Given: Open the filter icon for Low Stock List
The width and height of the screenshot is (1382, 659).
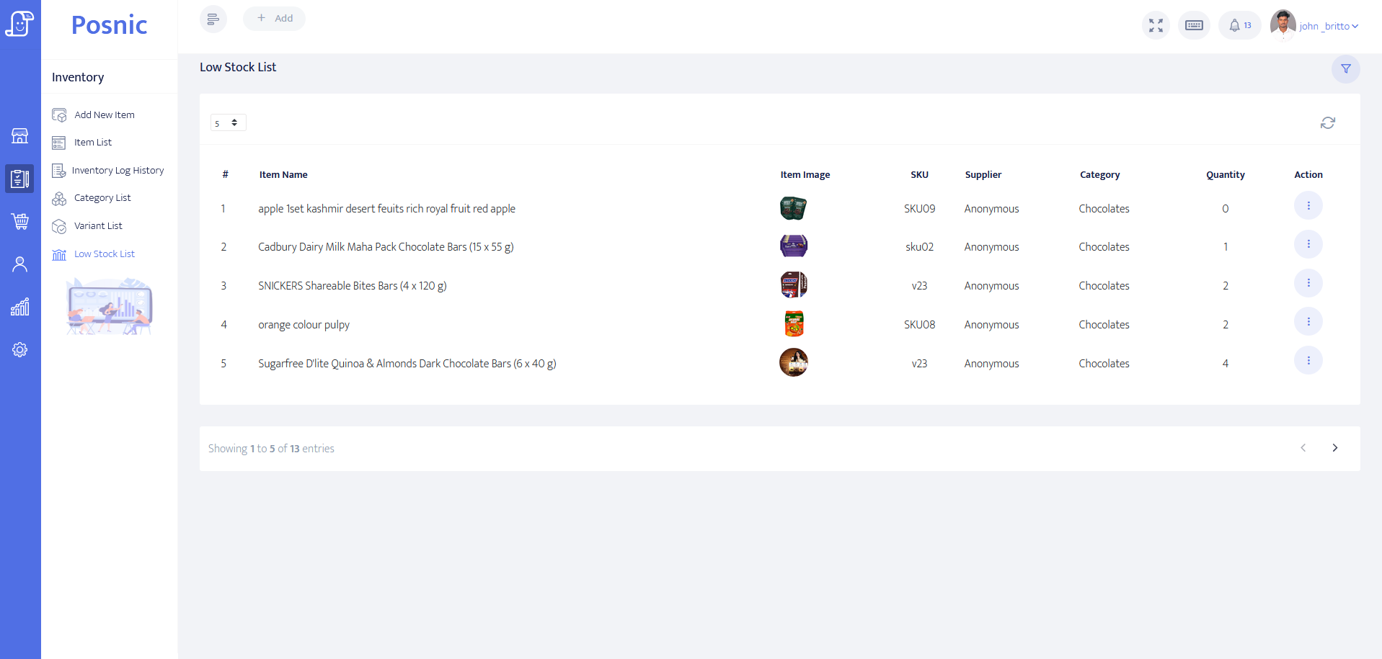Looking at the screenshot, I should (x=1345, y=69).
